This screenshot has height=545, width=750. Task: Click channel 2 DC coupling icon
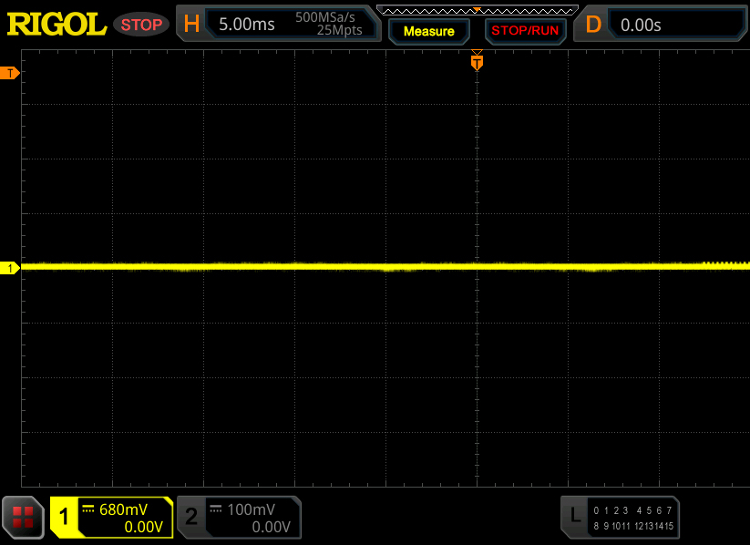click(216, 509)
